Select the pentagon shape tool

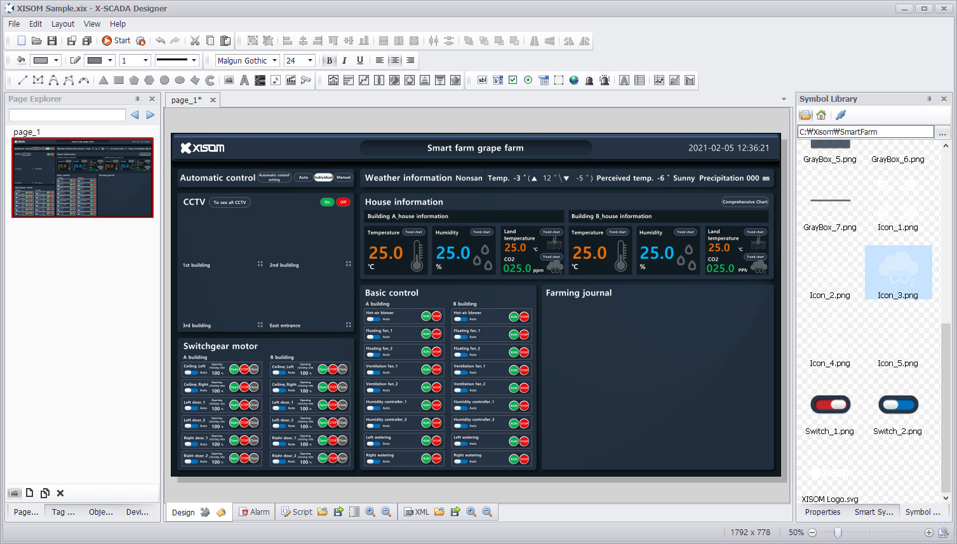click(x=134, y=80)
